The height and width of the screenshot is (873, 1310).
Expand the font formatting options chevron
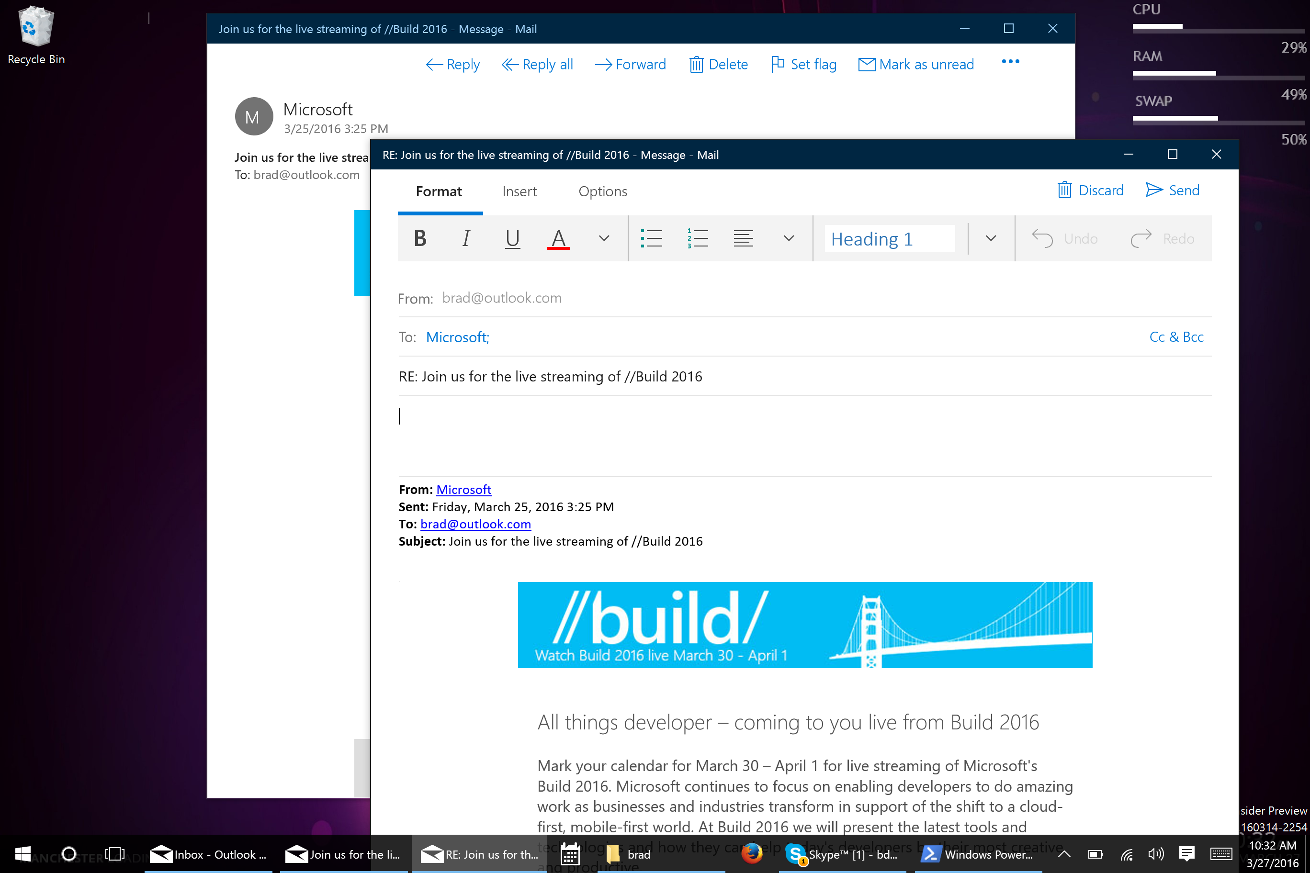[604, 238]
